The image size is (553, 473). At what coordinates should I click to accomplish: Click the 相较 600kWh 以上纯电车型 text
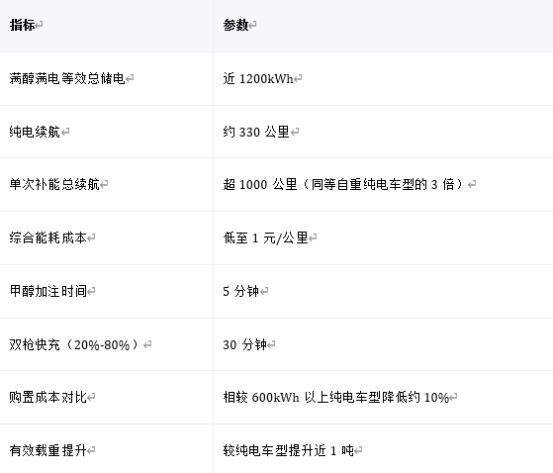pos(303,398)
